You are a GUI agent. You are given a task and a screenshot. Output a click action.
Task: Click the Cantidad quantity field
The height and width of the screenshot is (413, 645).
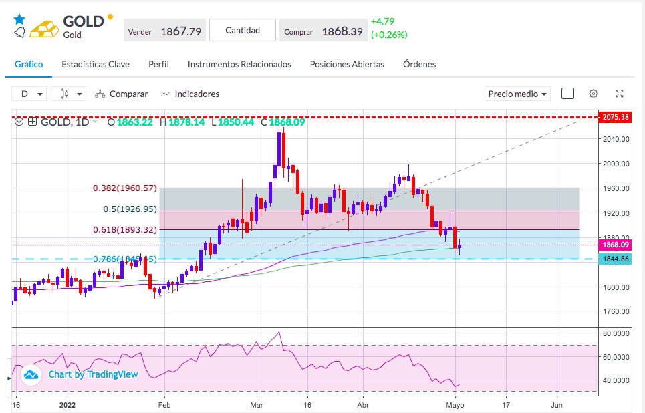coord(243,30)
